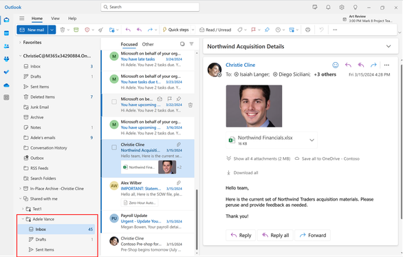The width and height of the screenshot is (403, 257).
Task: Flag the hovered 3/22/2024 message
Action: click(x=169, y=99)
